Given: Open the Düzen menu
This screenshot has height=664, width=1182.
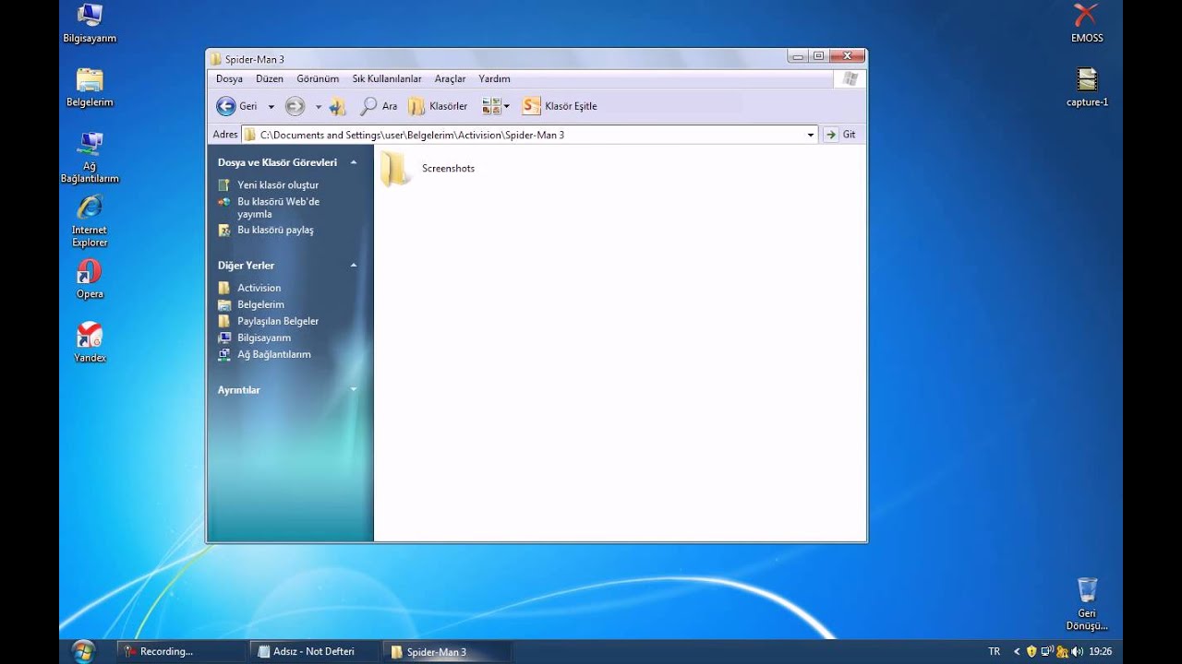Looking at the screenshot, I should pos(270,79).
